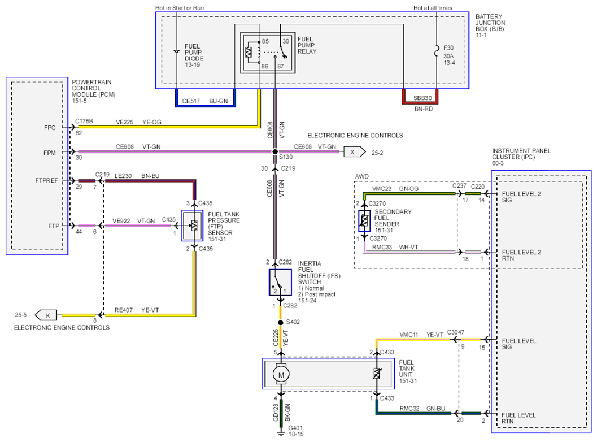The height and width of the screenshot is (442, 597).
Task: Click the C175B connector label
Action: point(84,121)
